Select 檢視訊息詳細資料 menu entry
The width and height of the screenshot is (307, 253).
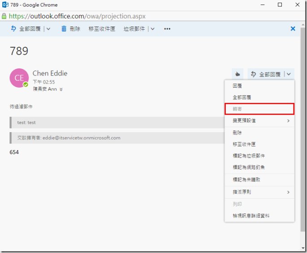coord(251,216)
